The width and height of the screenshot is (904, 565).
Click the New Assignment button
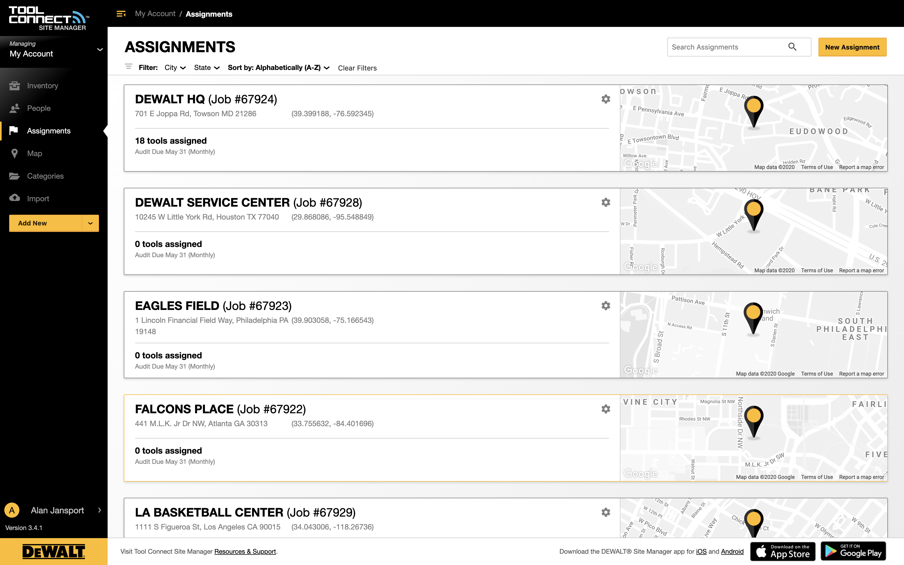click(852, 47)
